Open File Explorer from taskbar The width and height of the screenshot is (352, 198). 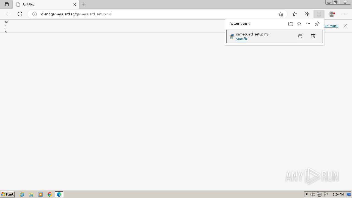point(31,194)
